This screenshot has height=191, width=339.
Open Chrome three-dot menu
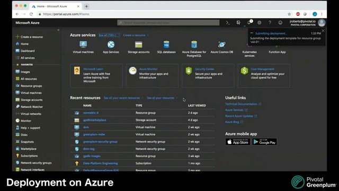coord(322,14)
